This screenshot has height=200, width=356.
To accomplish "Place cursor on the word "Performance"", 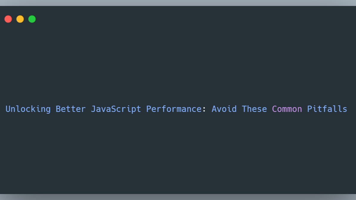I will (174, 109).
